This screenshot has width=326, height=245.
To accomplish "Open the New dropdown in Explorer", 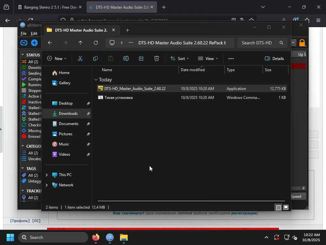I will (x=57, y=59).
